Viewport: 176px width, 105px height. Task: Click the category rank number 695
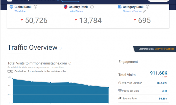144,20
